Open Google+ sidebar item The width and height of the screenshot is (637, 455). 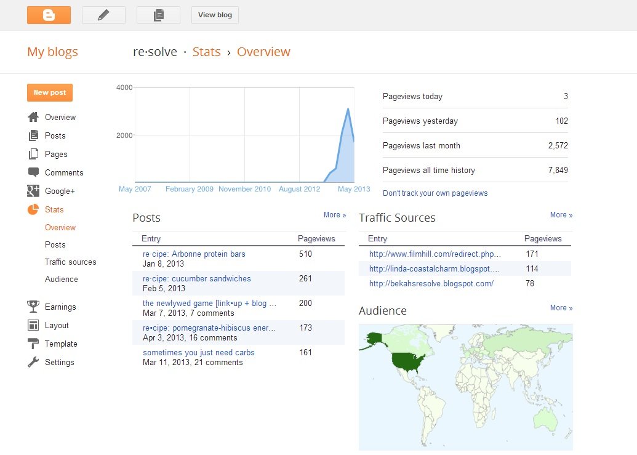click(x=60, y=191)
